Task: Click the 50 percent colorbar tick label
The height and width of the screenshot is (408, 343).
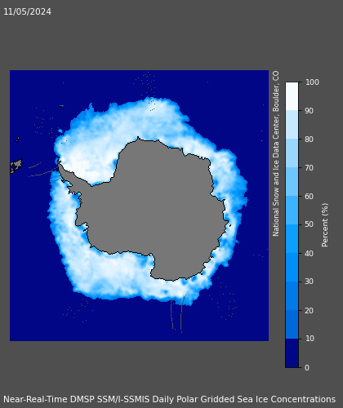Action: [x=309, y=224]
